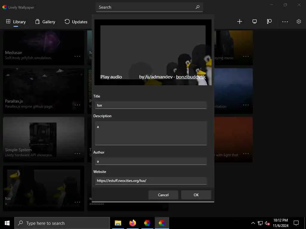Select the tux wallpaper thumbnail

point(44,188)
